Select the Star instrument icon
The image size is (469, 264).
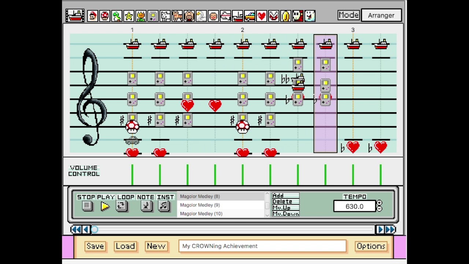click(129, 16)
